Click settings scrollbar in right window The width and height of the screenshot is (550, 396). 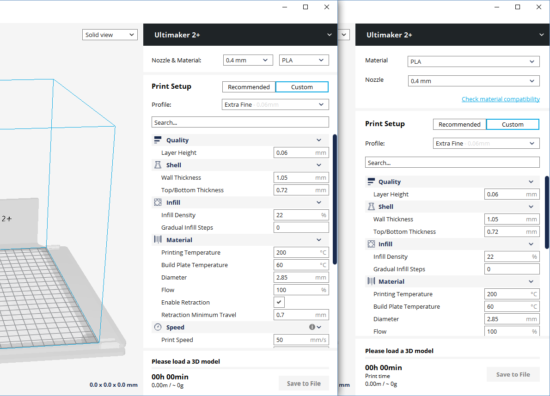coord(547,213)
